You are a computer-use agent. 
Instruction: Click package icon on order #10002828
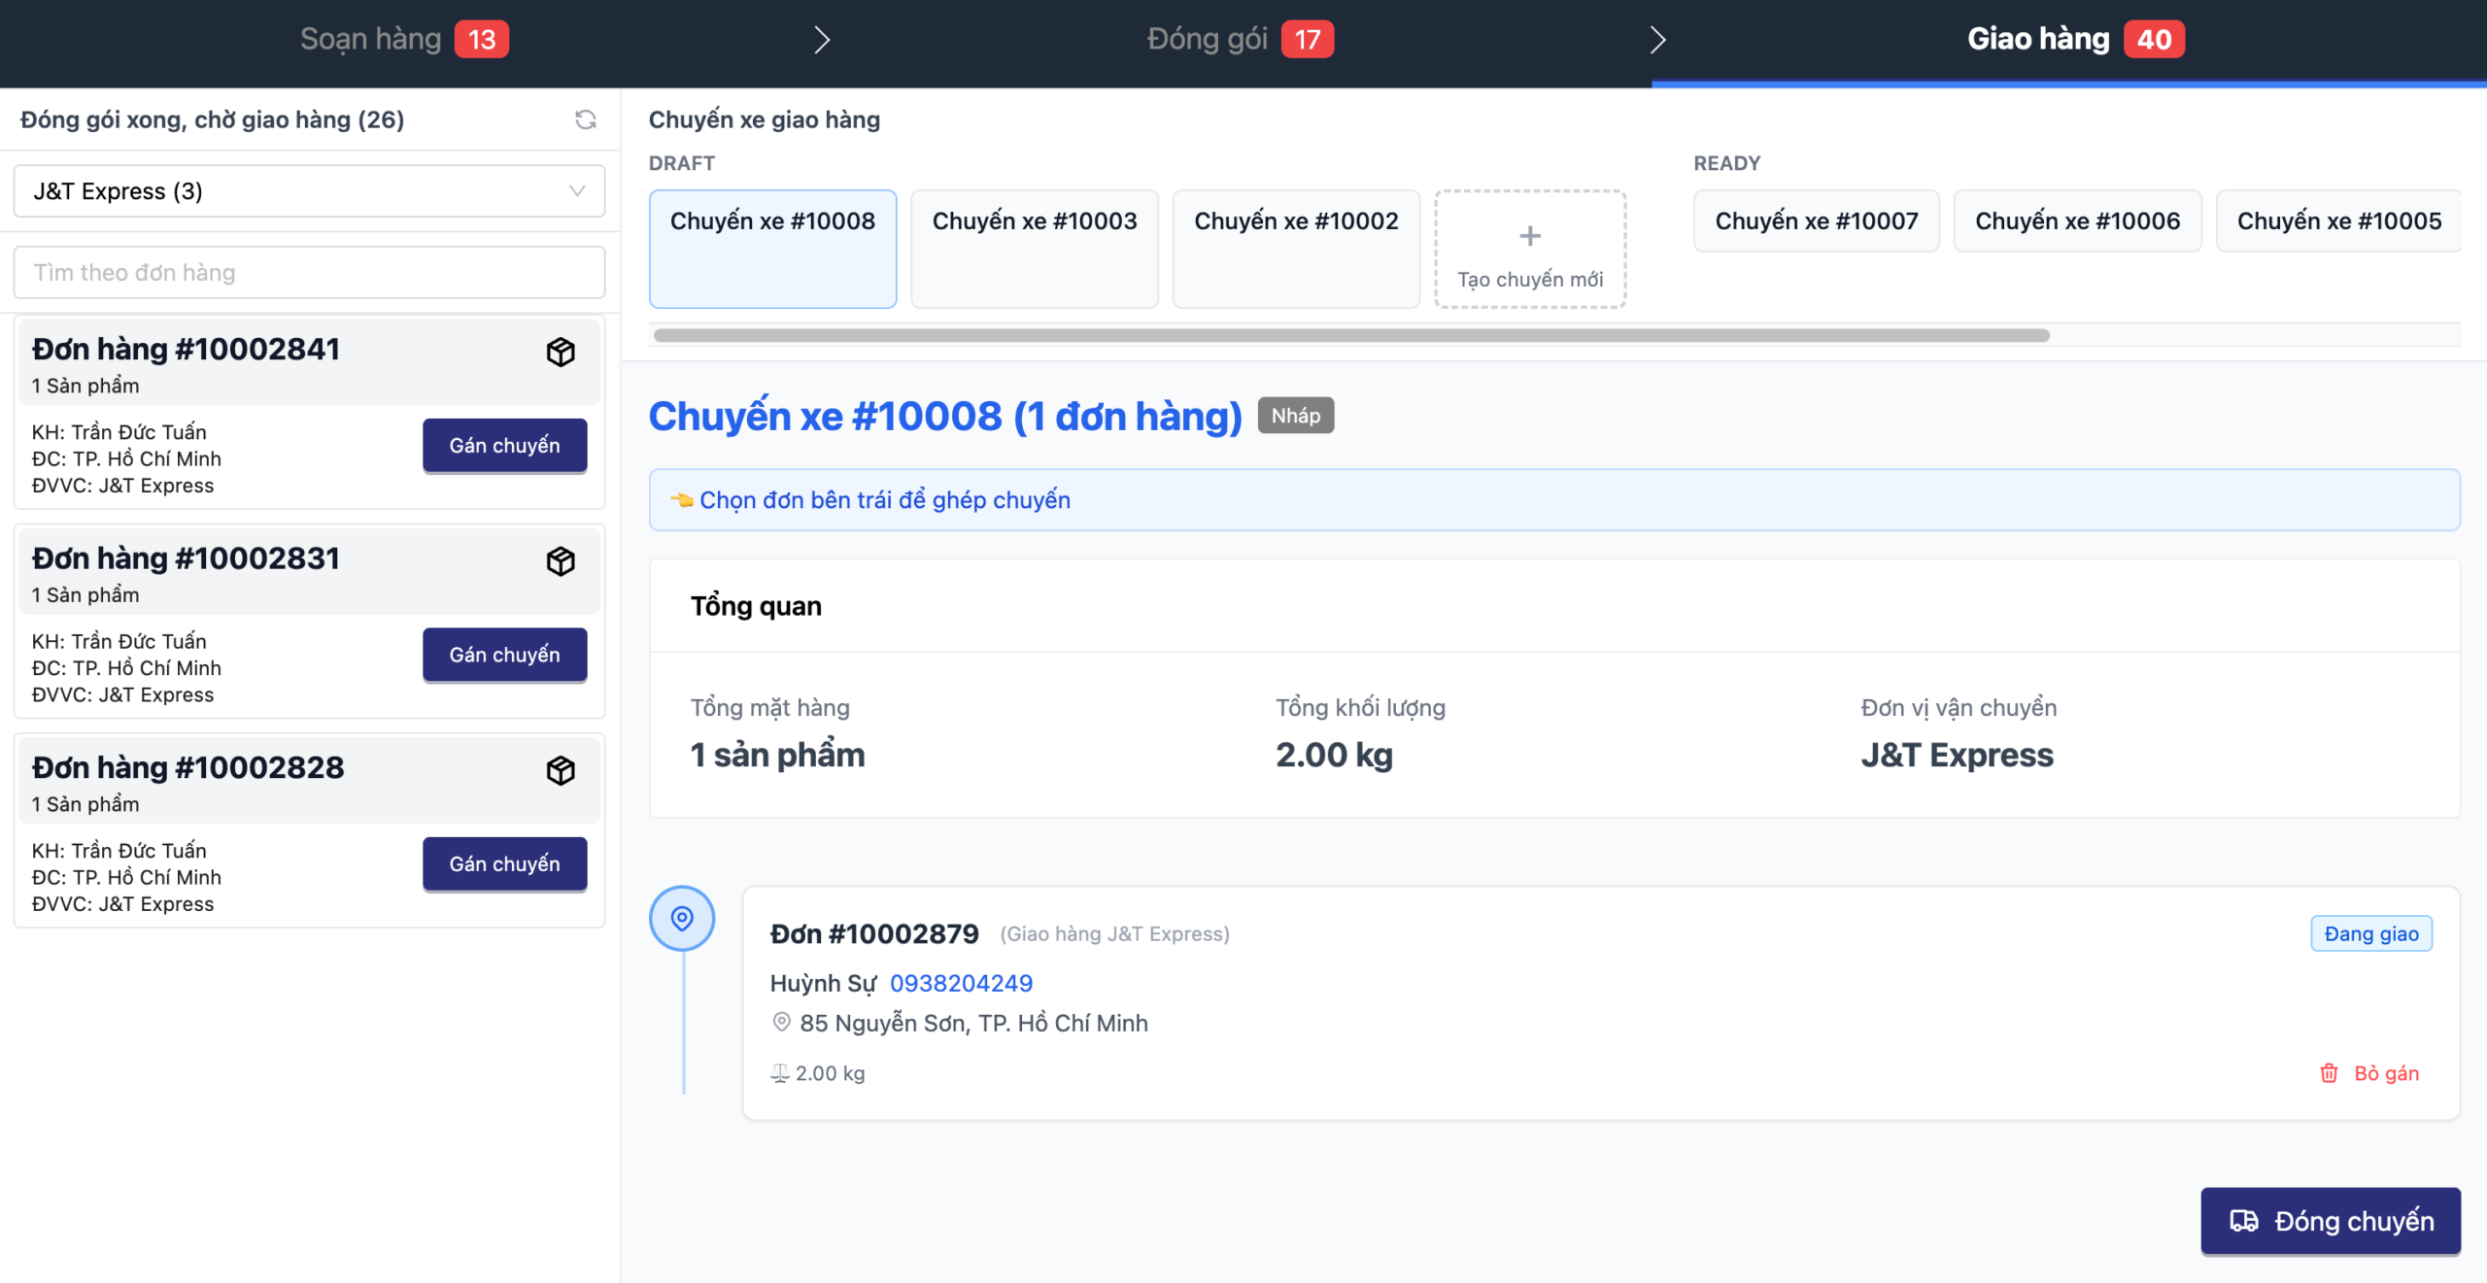pos(561,770)
